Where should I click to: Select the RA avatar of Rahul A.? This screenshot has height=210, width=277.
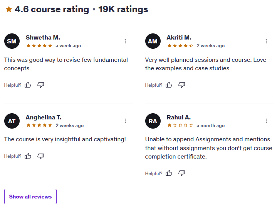click(153, 121)
